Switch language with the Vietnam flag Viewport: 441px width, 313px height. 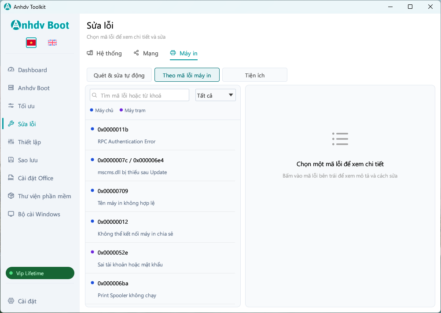(31, 43)
